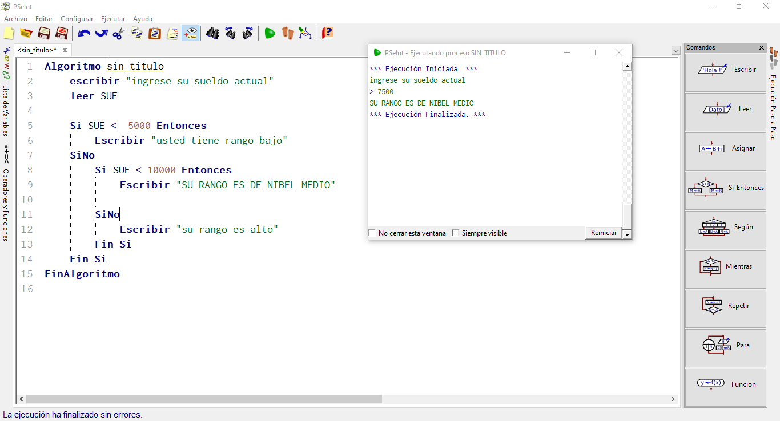Image resolution: width=780 pixels, height=421 pixels.
Task: Click line number 10 in the gutter
Action: (27, 200)
